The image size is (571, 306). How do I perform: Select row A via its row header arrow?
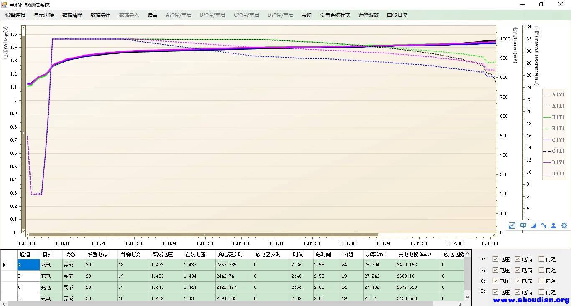[x=8, y=265]
